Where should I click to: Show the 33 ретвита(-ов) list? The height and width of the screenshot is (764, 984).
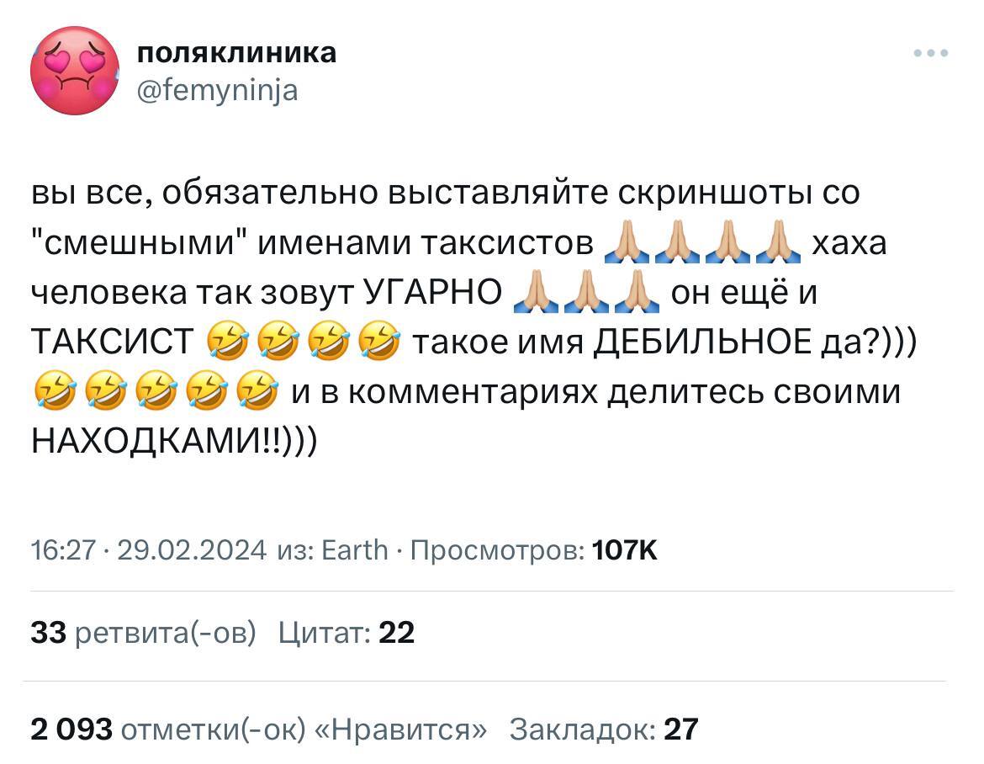click(144, 633)
